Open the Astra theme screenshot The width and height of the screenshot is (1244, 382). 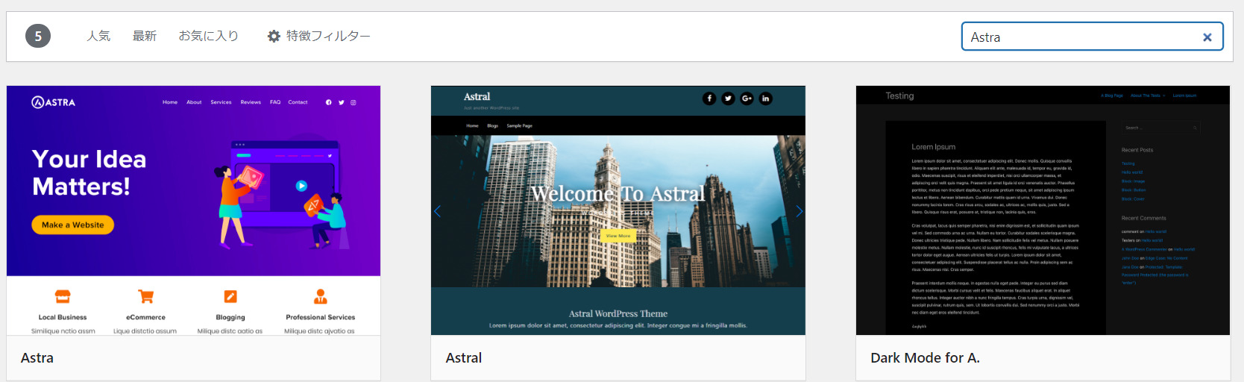tap(194, 210)
